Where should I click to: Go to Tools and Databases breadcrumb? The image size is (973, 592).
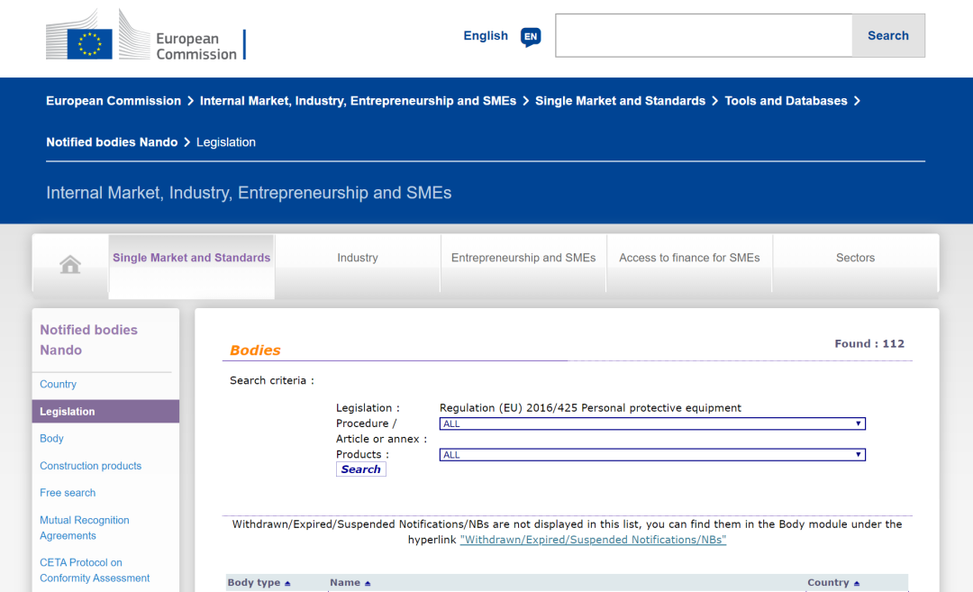[x=786, y=101]
